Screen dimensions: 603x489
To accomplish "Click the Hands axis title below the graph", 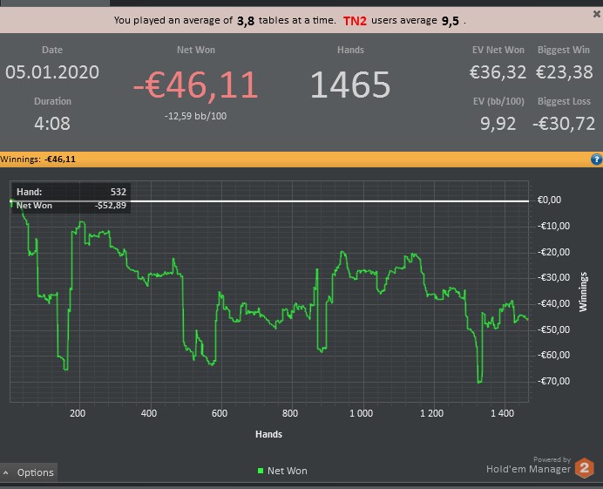I will [x=268, y=434].
